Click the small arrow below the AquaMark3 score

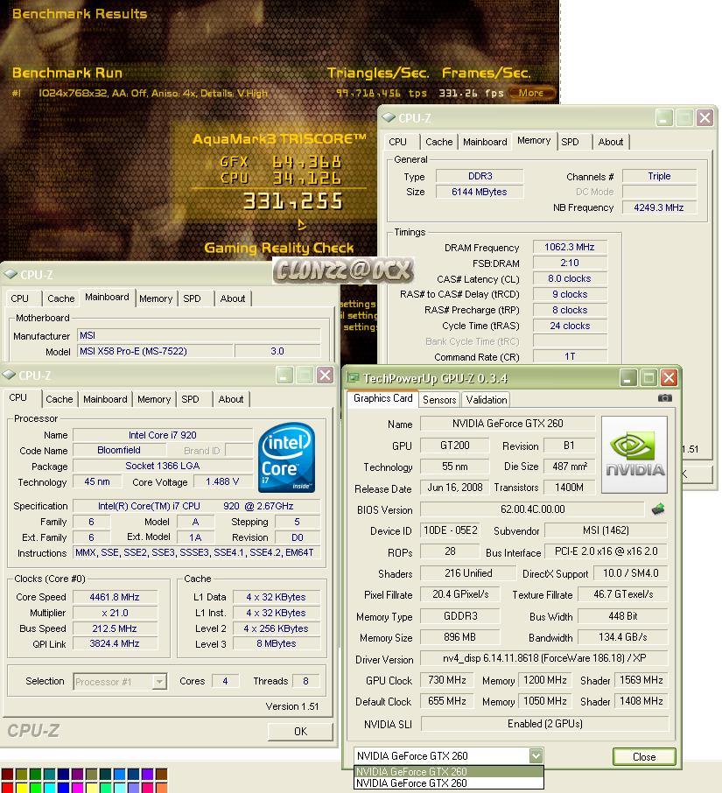point(302,224)
